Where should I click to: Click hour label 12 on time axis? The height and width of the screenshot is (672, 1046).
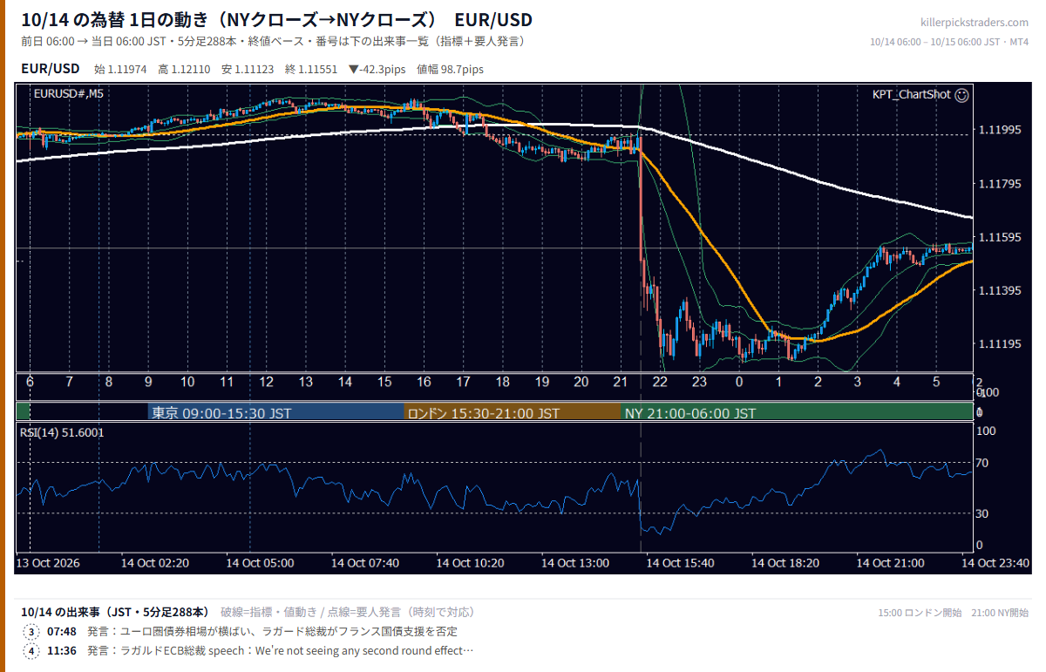[x=266, y=382]
